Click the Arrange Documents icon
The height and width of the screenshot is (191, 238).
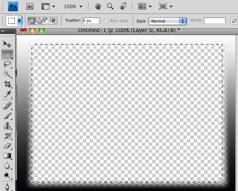[x=142, y=6]
